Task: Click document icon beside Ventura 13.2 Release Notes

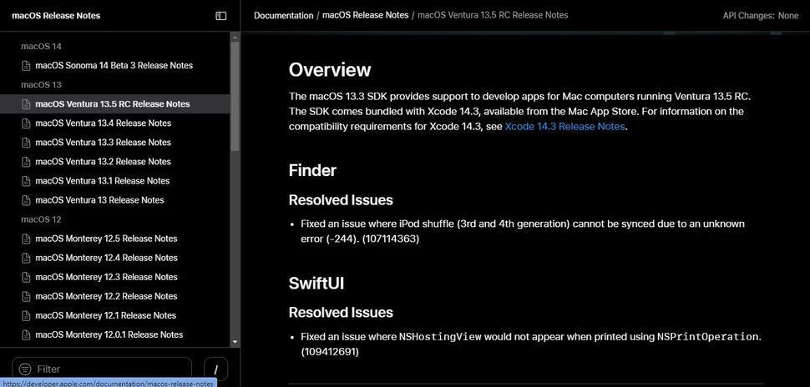Action: point(26,162)
